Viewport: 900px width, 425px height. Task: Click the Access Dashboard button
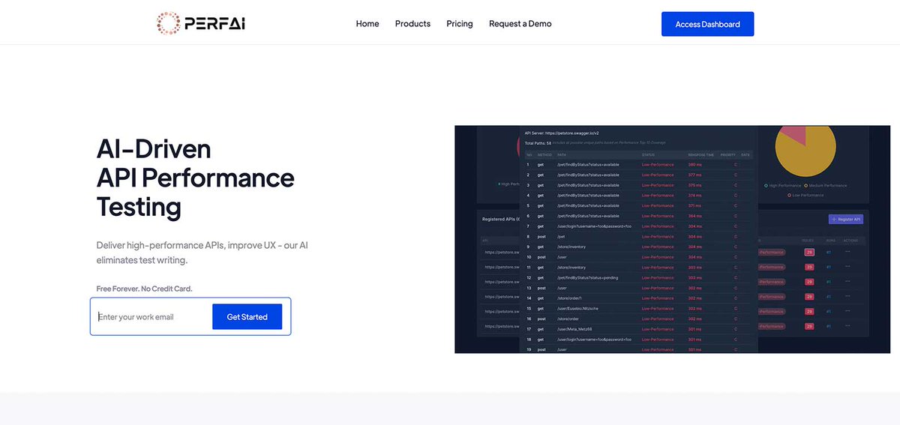pyautogui.click(x=707, y=24)
